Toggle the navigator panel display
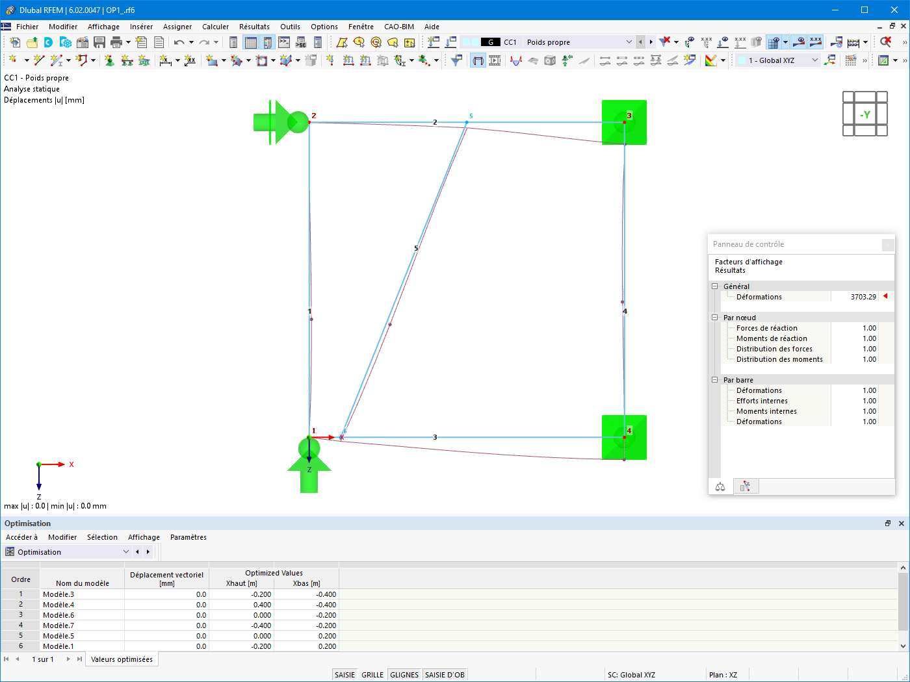910x682 pixels. [x=233, y=42]
